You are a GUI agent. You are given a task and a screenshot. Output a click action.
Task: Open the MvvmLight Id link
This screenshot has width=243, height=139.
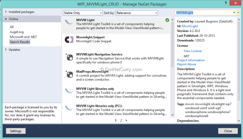[190, 26]
